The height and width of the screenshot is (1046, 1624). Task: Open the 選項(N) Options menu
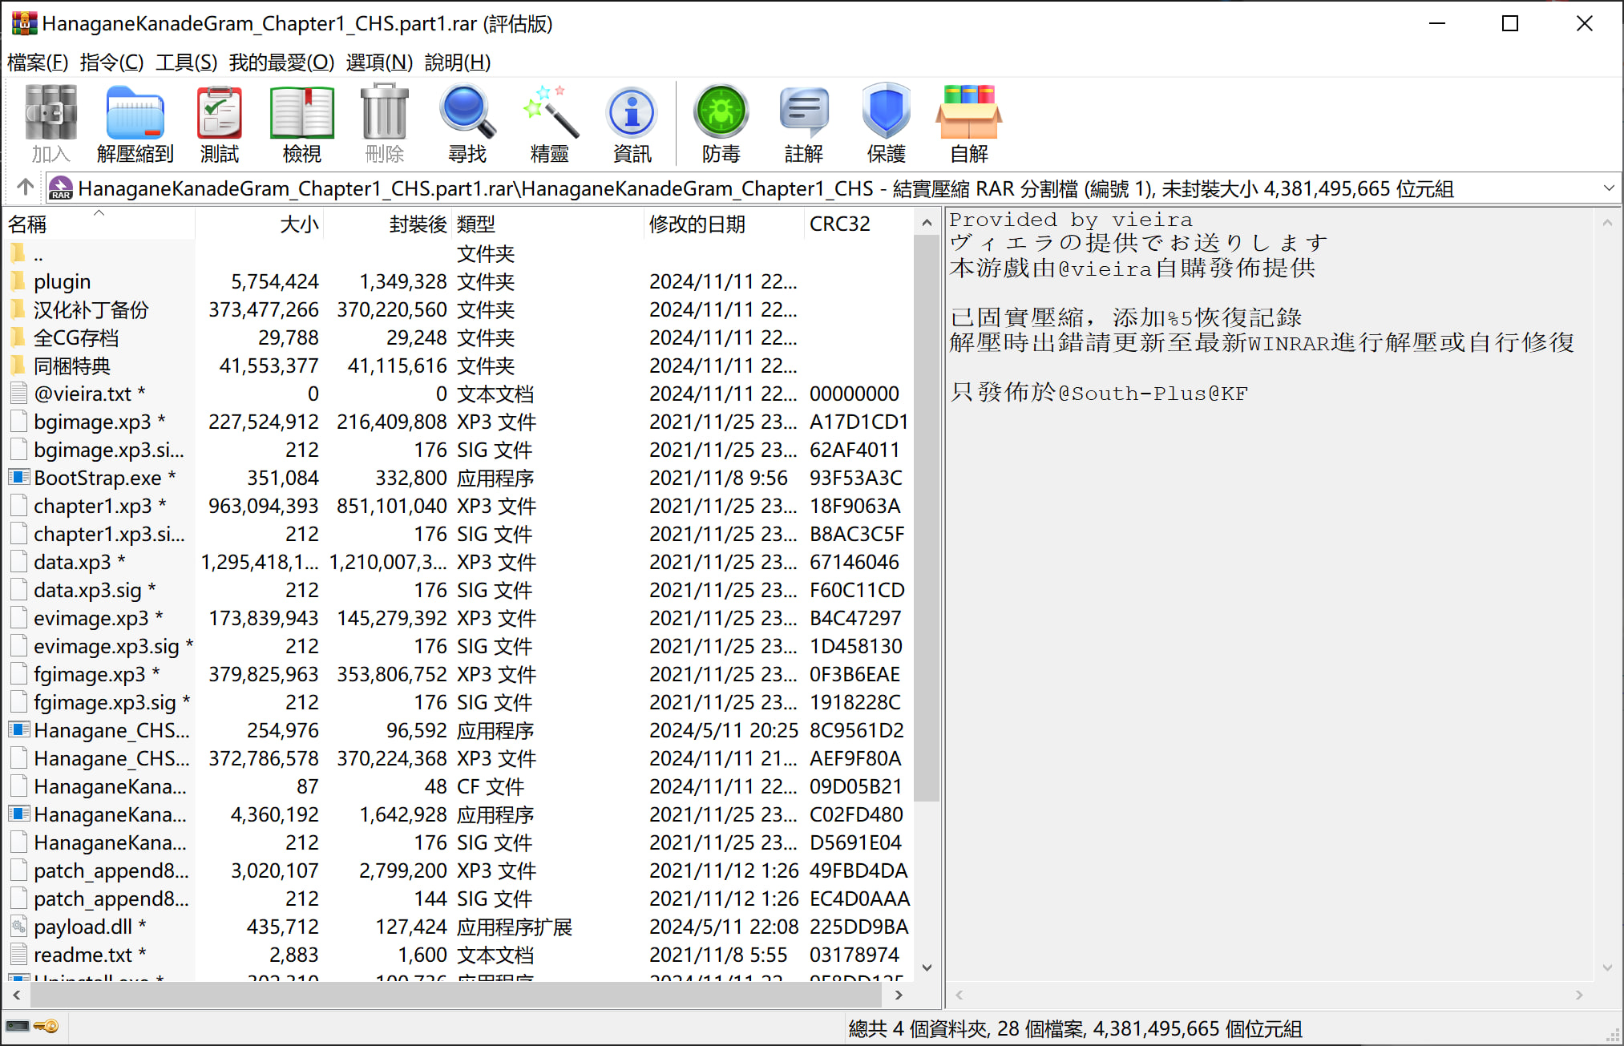point(379,63)
